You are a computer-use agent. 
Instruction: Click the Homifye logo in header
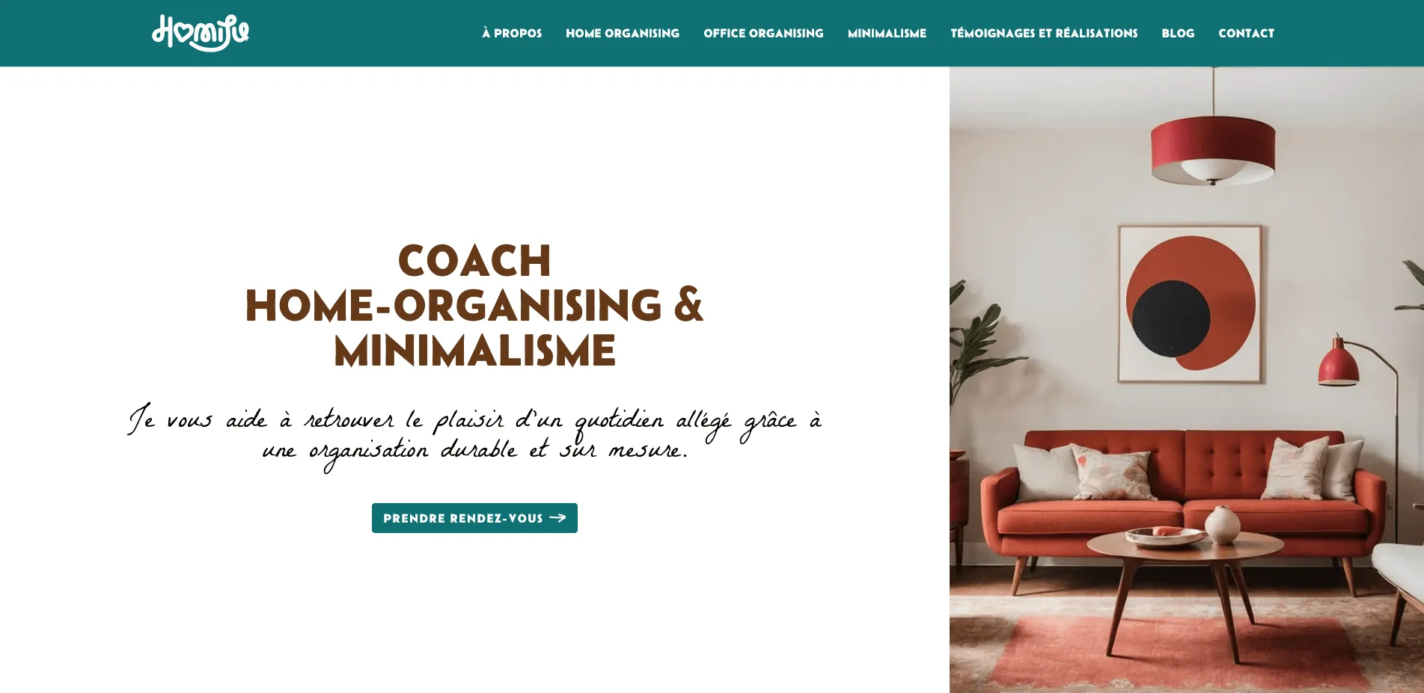click(201, 33)
